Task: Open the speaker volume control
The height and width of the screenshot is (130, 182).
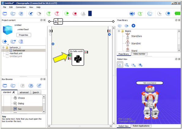Action: tap(132, 14)
